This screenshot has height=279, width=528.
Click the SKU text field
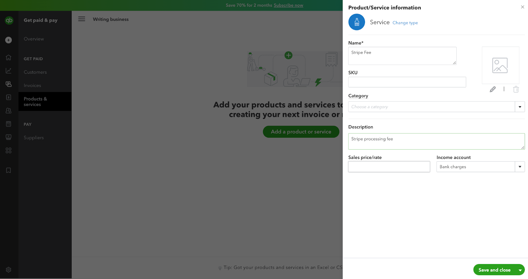coord(407,82)
